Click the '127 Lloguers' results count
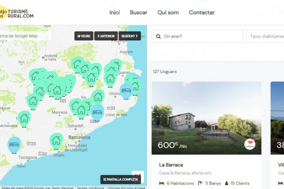This screenshot has width=284, height=189. point(165,72)
